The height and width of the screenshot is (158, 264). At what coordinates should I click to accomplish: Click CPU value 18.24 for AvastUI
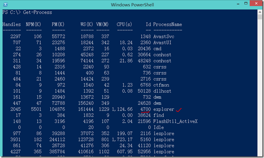pyautogui.click(x=126, y=43)
